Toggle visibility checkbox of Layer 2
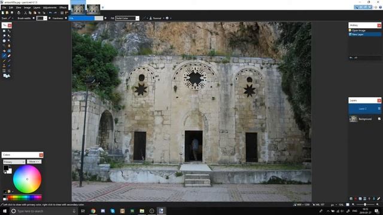Viewport: 383px width, 215px height. [x=379, y=109]
